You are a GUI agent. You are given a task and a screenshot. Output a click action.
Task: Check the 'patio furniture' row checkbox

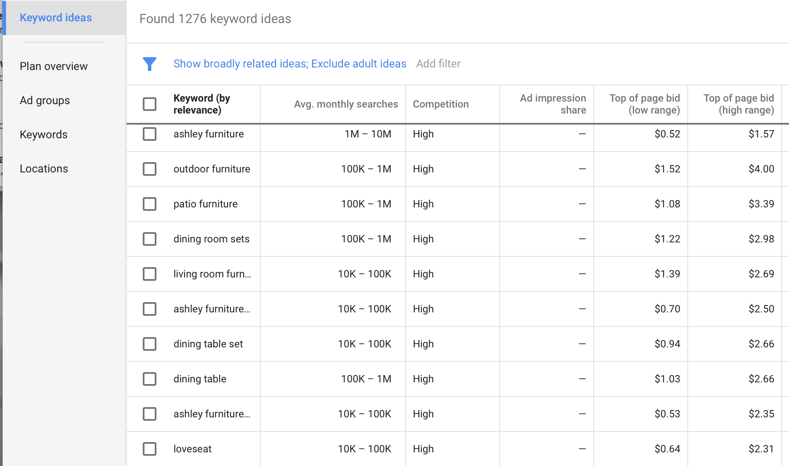click(150, 204)
